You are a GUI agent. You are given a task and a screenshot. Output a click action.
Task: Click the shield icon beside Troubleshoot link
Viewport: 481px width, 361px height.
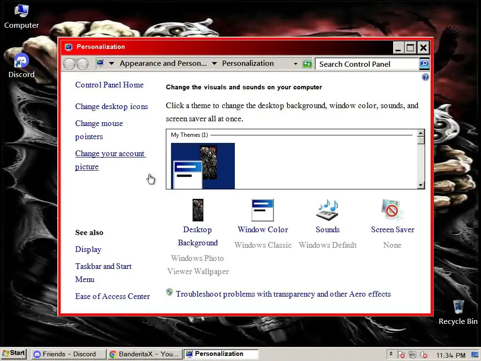169,292
